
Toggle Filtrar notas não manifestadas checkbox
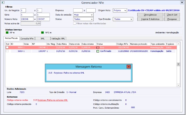(x=75, y=23)
